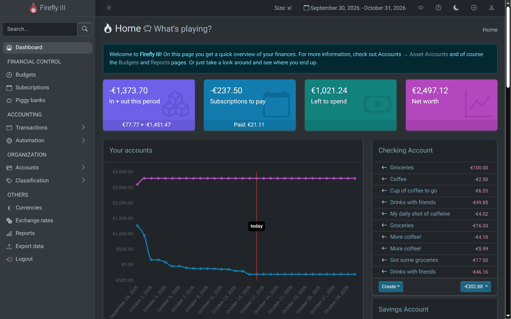Follow the Reports link in the welcome banner

click(x=160, y=63)
